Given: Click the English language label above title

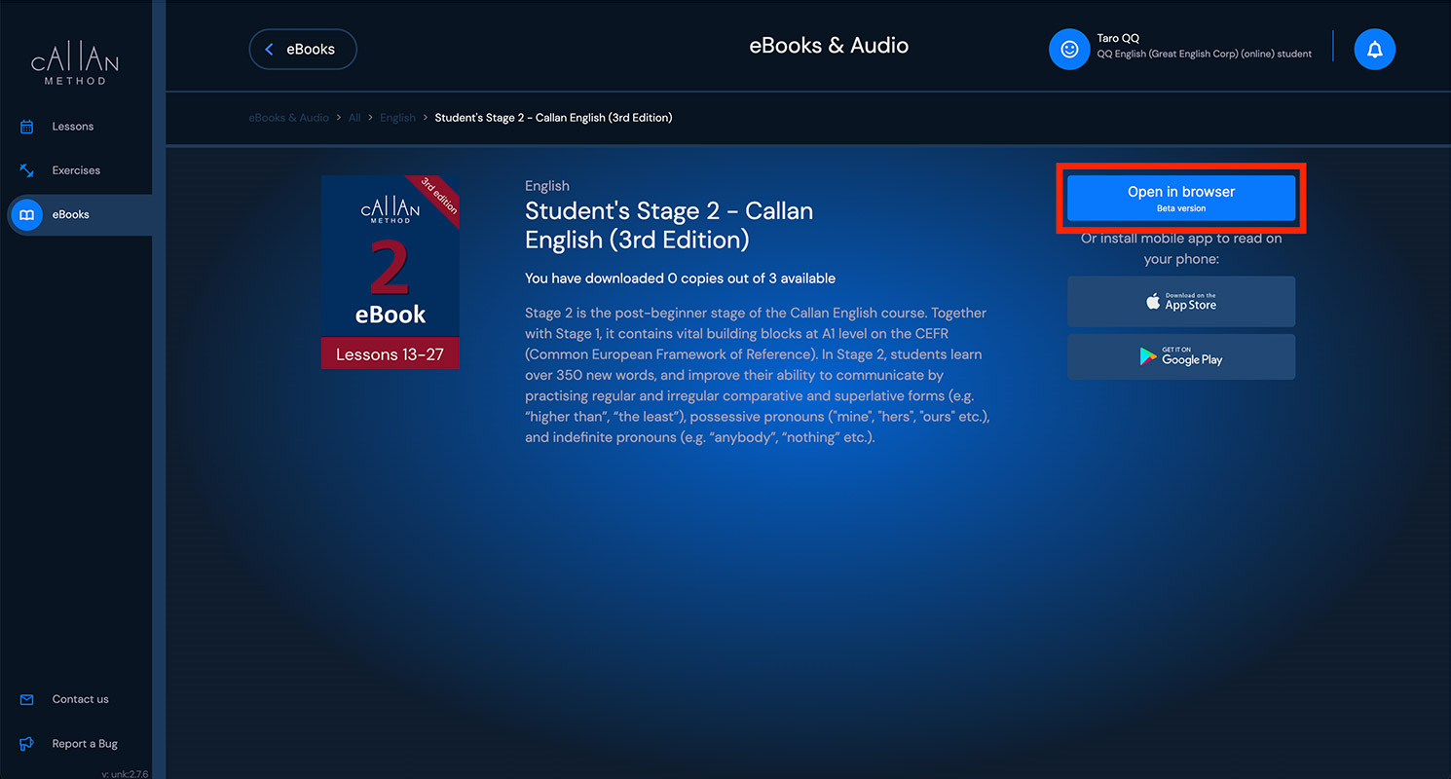Looking at the screenshot, I should click(547, 186).
